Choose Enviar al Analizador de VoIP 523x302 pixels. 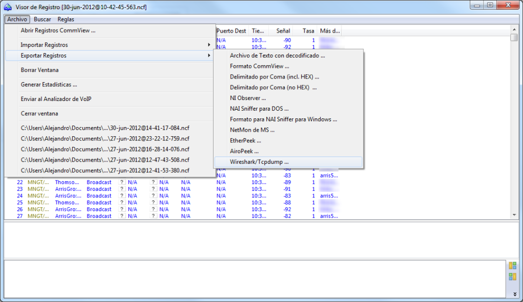click(x=110, y=99)
